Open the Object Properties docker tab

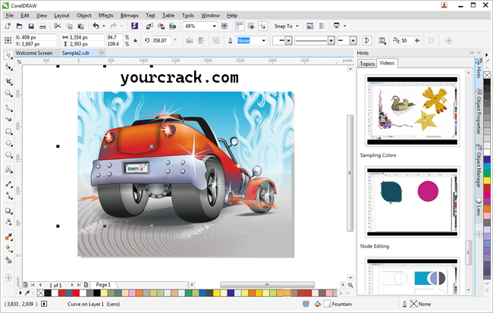tap(479, 111)
